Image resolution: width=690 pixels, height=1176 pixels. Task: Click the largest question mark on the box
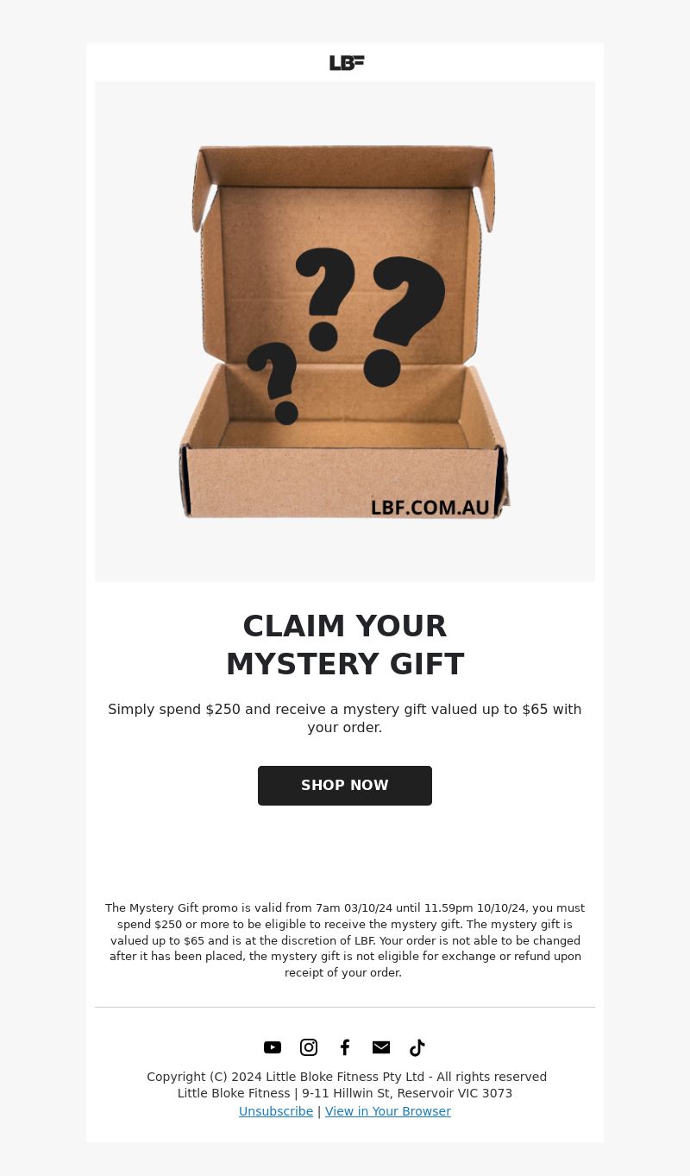click(404, 321)
